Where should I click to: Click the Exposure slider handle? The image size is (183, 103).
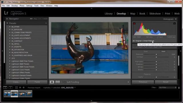click(156, 54)
